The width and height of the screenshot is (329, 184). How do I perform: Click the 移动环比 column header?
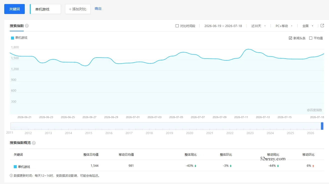coord(308,155)
